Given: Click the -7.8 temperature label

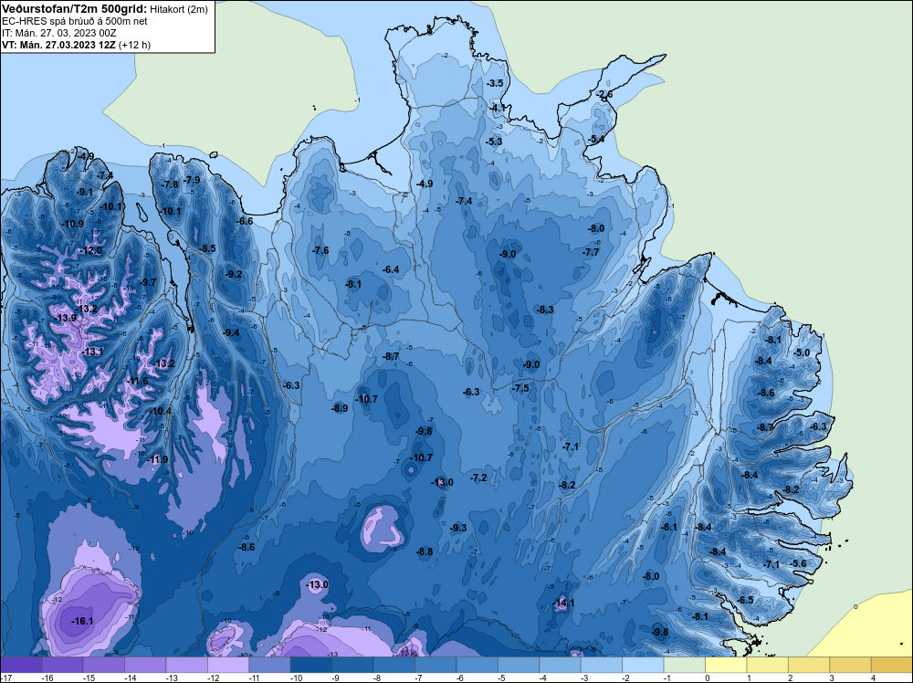Looking at the screenshot, I should click(x=170, y=184).
